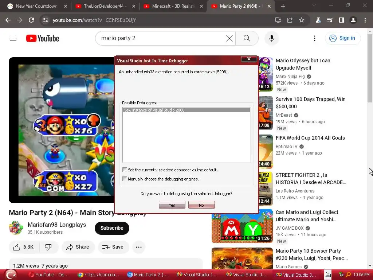Viewport: 373px width, 280px height.
Task: Click the taskbar clock 10:05 PM
Action: tap(361, 275)
